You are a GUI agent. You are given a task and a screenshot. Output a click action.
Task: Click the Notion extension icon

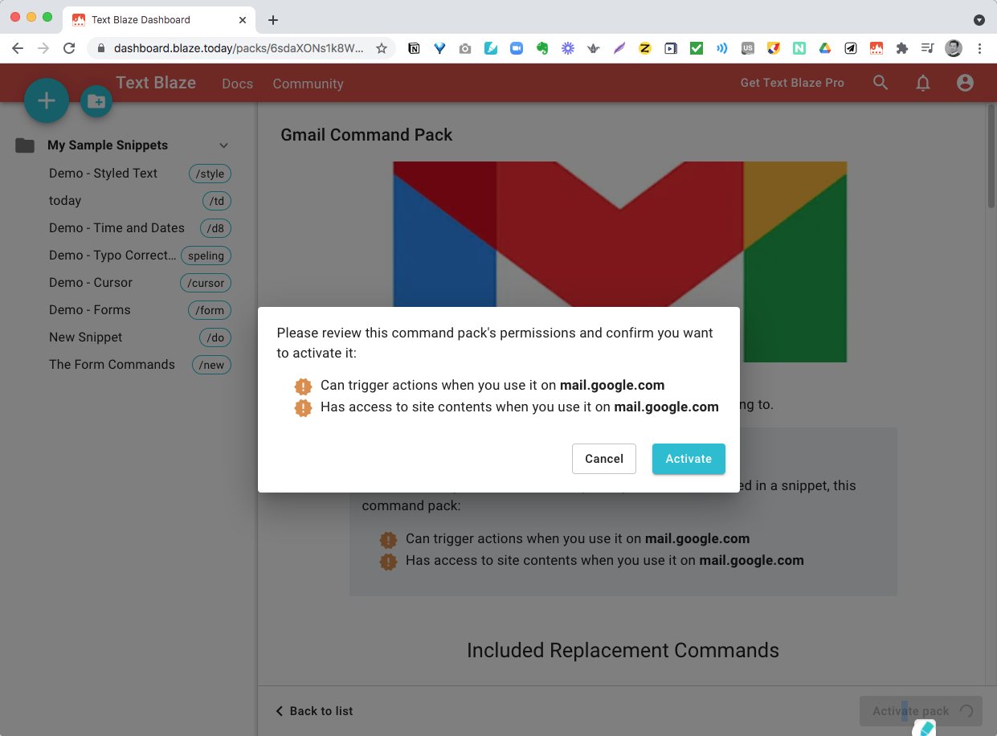click(x=414, y=48)
